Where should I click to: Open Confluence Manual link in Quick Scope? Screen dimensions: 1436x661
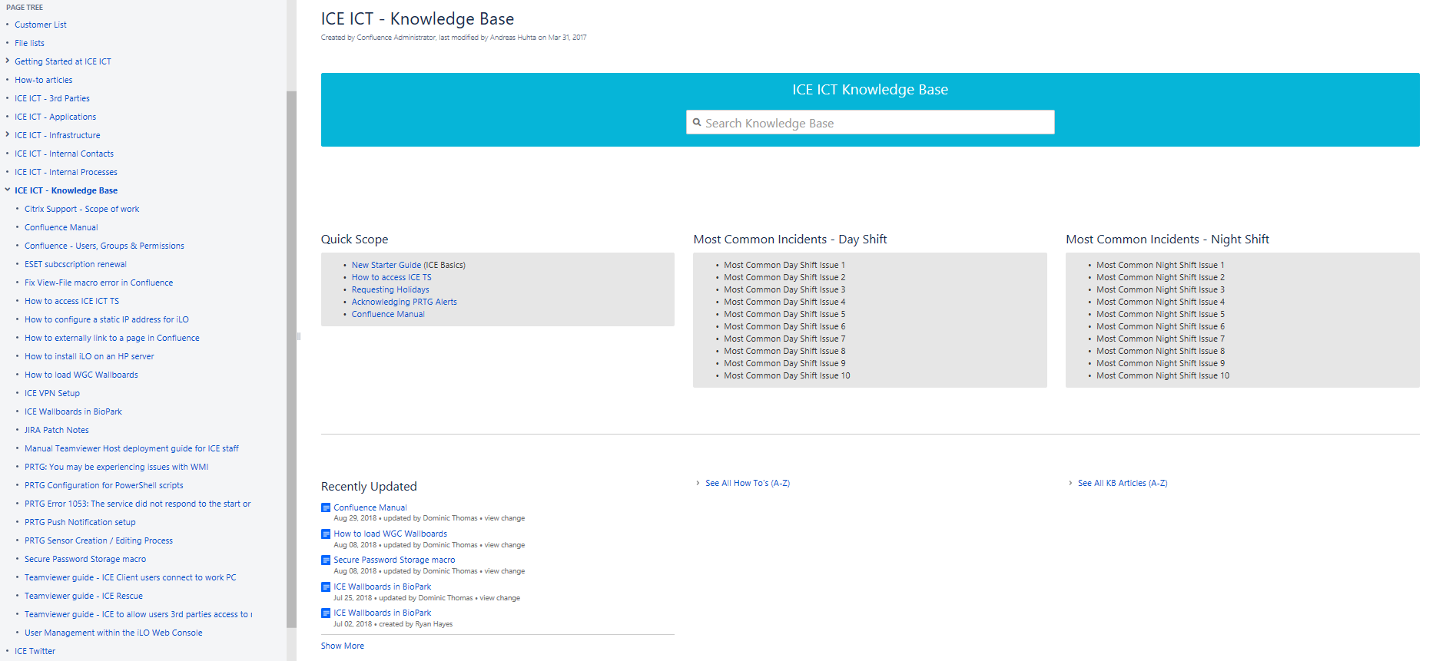(x=388, y=314)
